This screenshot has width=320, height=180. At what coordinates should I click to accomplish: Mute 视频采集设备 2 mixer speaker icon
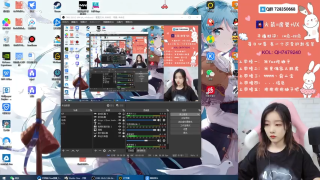click(159, 130)
